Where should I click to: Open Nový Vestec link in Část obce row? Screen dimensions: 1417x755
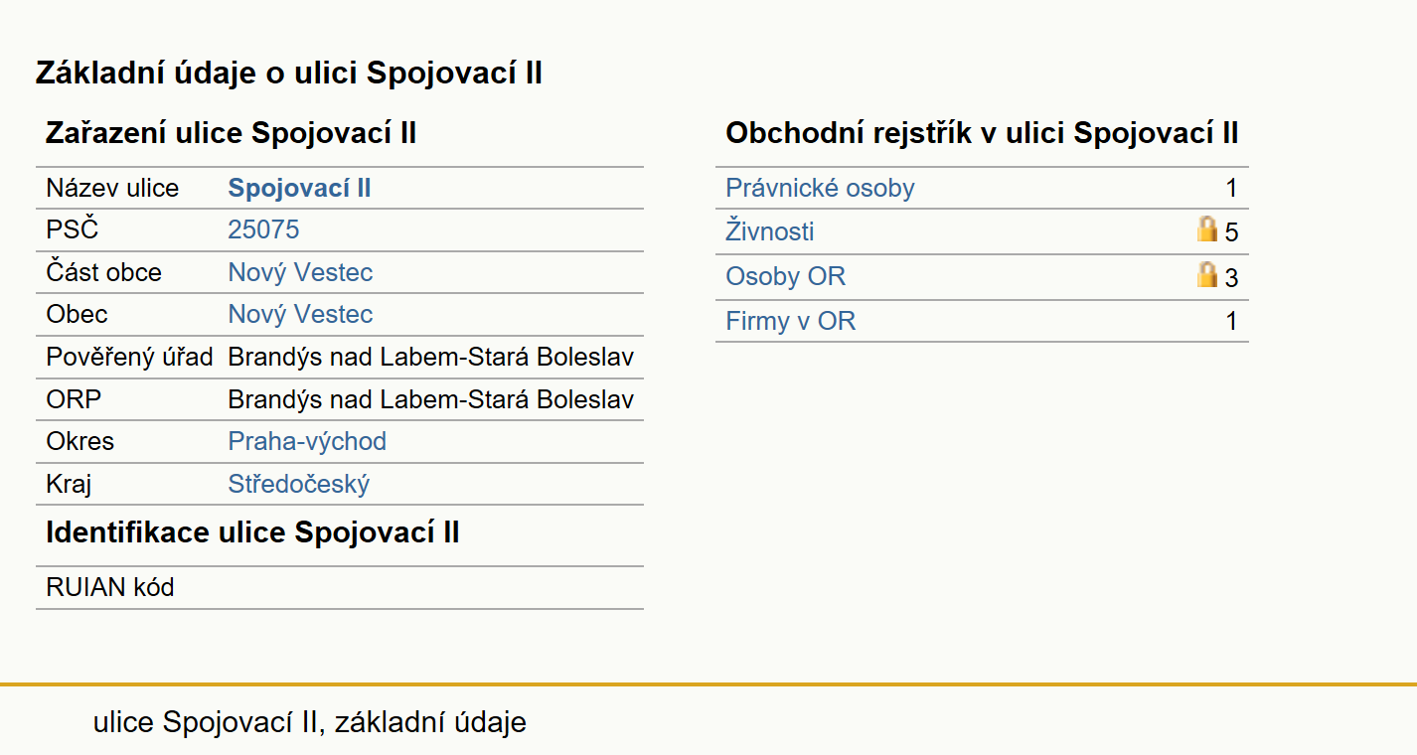pos(300,272)
